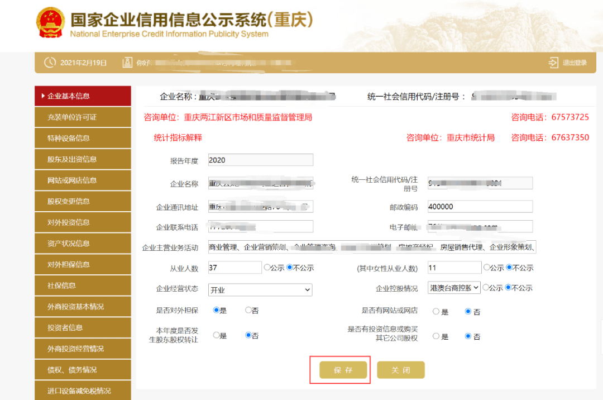Viewport: 603px width, 400px height.
Task: Open 特种设备信息 sidebar section
Action: 83,138
